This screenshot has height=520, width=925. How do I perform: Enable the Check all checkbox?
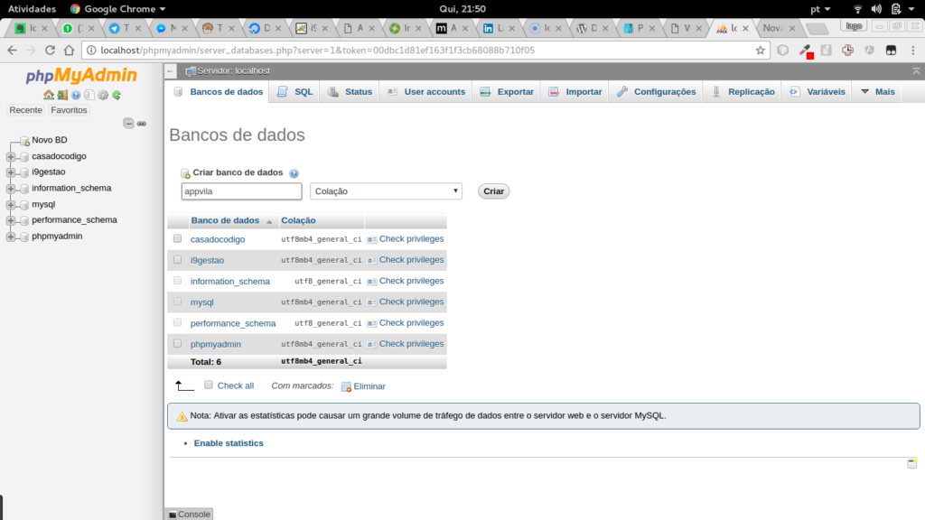[209, 385]
